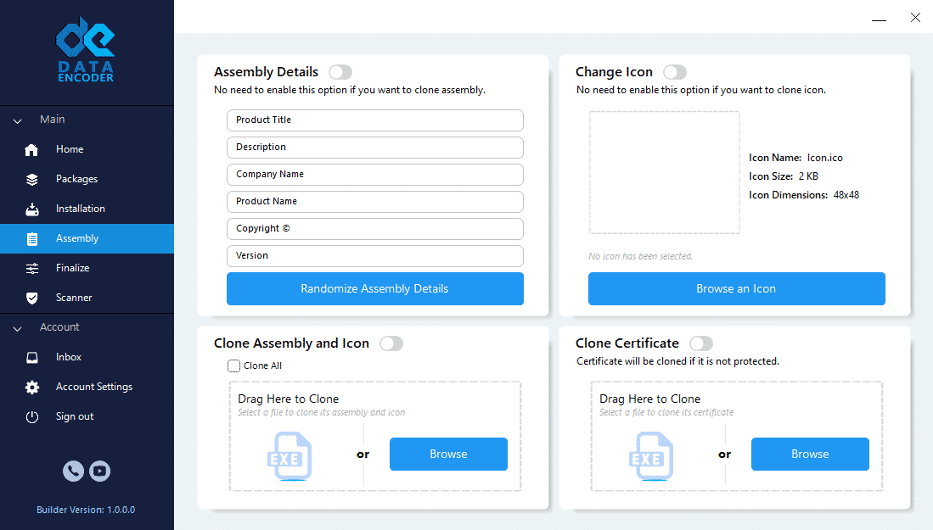Click Randomize Assembly Details button
This screenshot has width=933, height=530.
click(374, 289)
